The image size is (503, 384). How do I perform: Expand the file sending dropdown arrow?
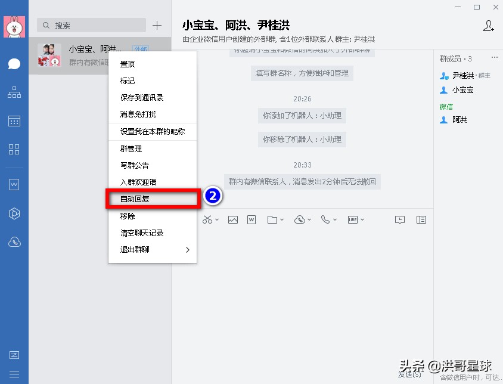[281, 220]
